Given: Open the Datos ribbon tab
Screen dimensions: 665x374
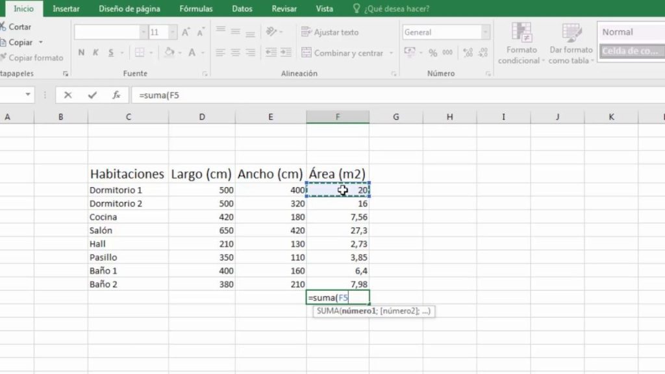Looking at the screenshot, I should 242,8.
